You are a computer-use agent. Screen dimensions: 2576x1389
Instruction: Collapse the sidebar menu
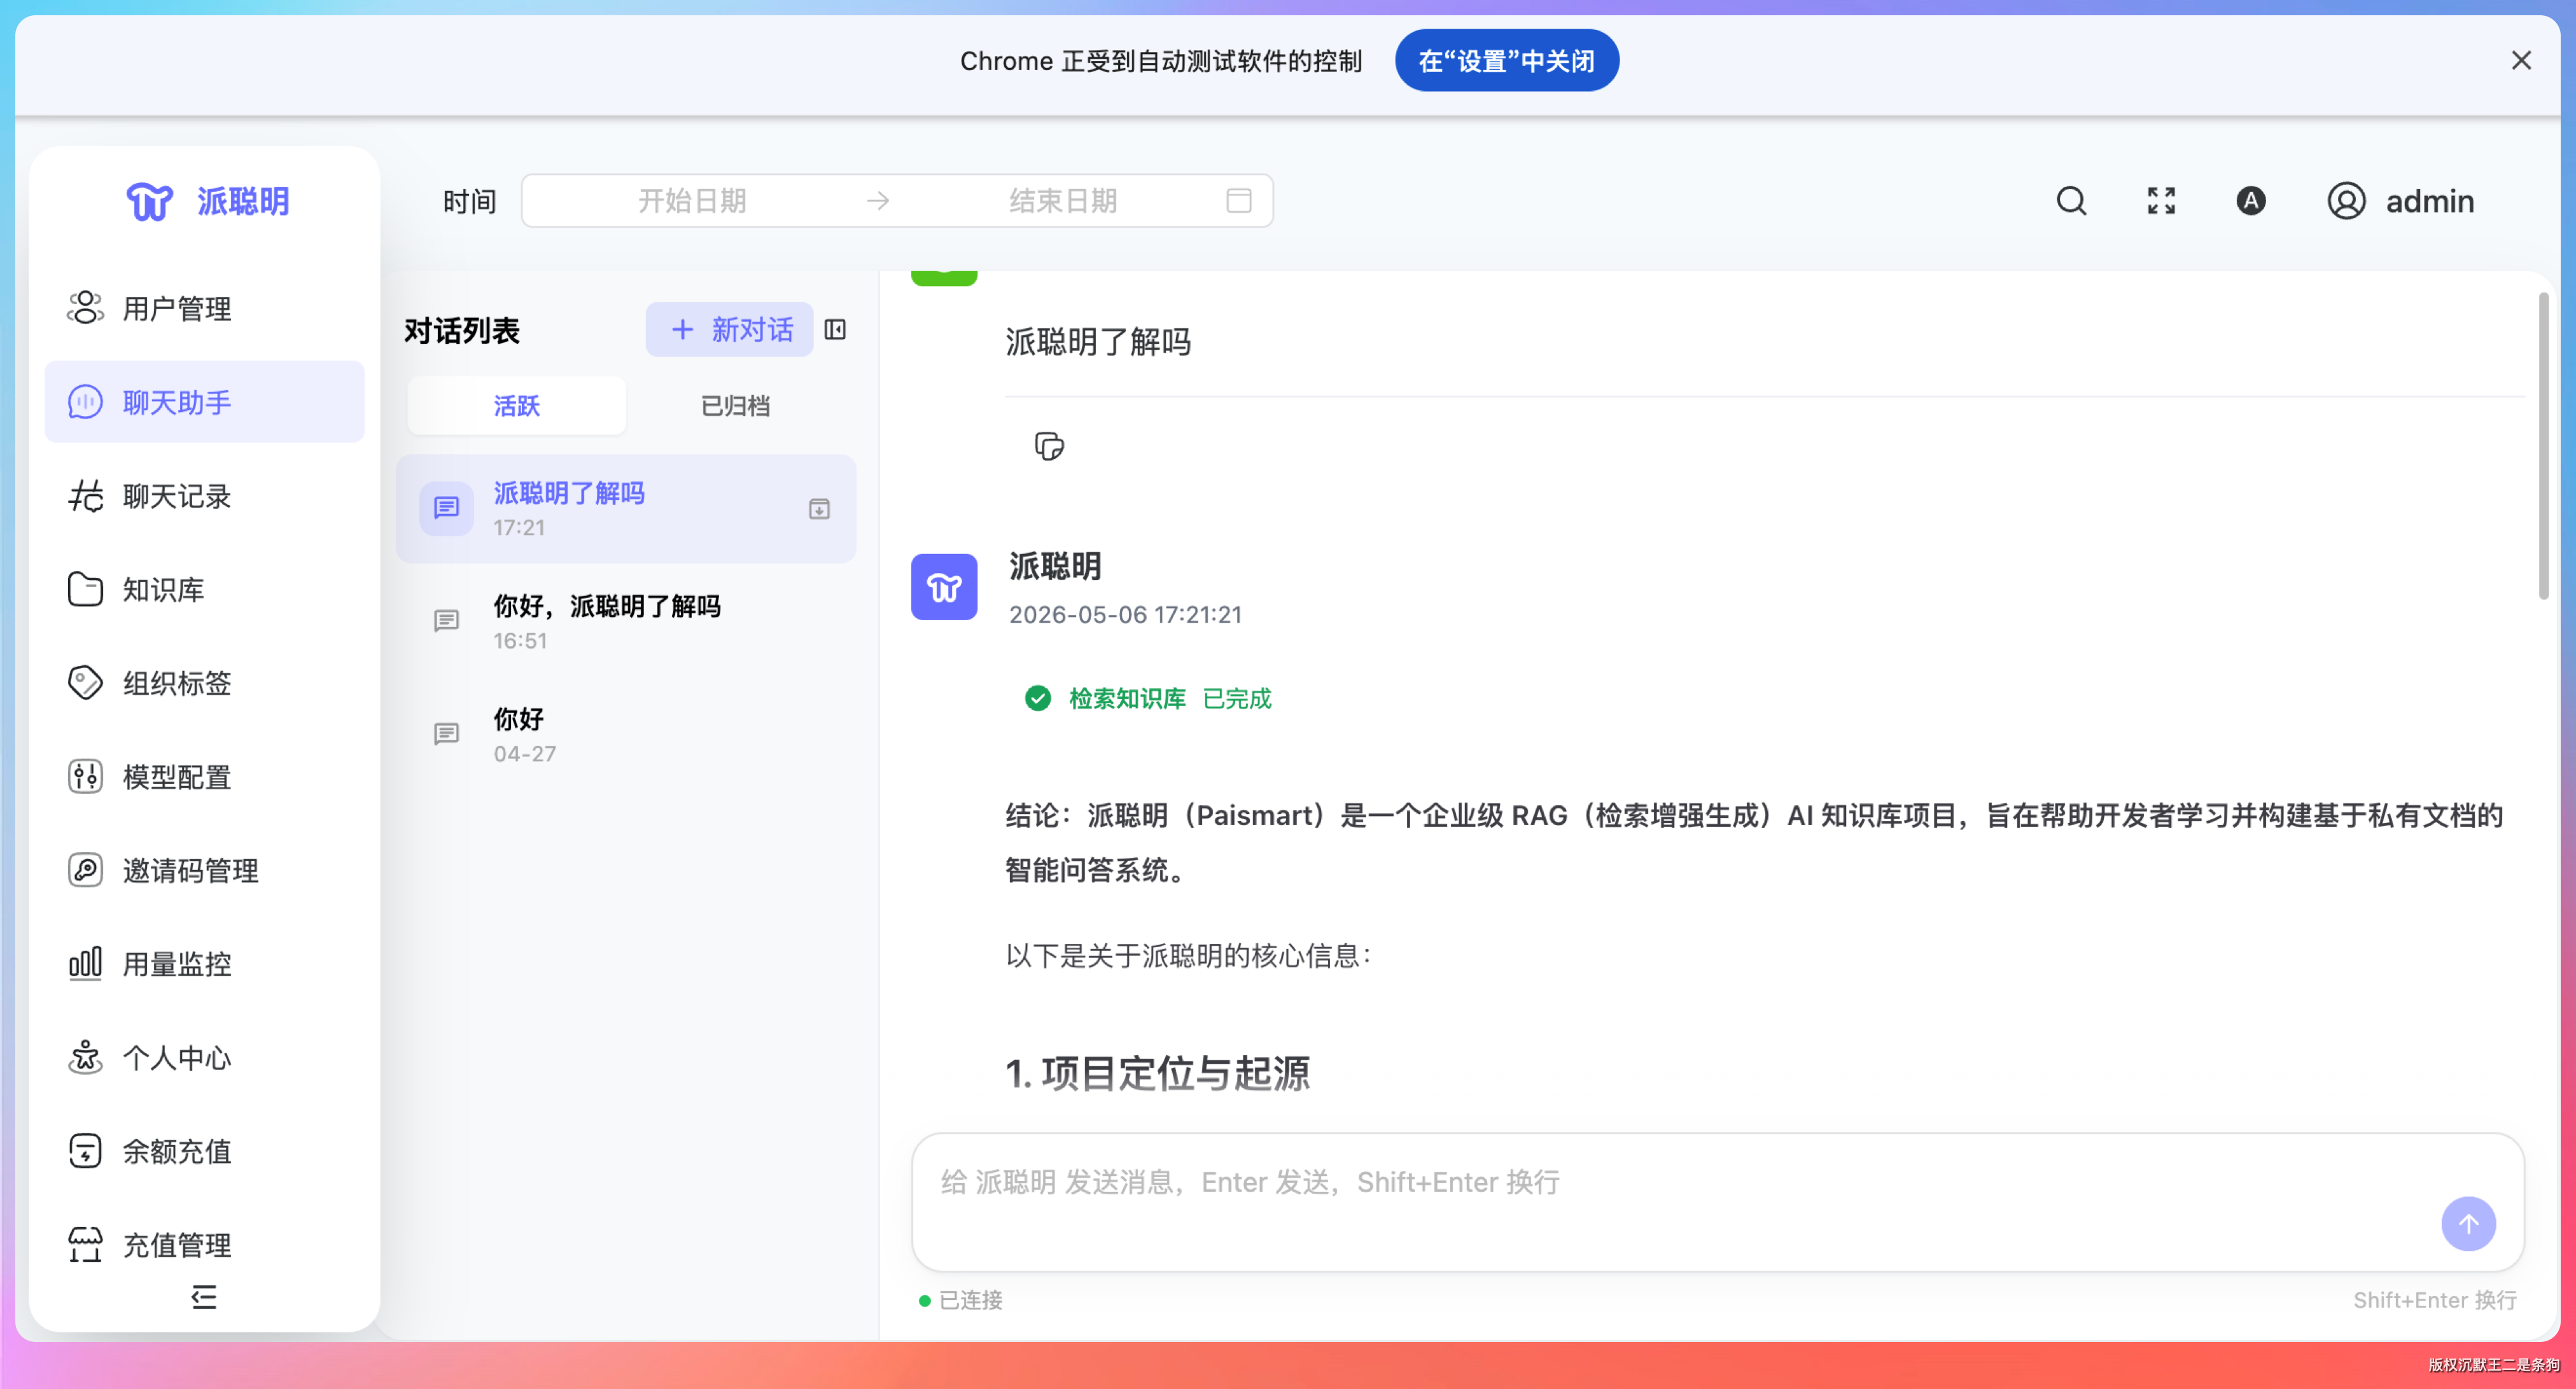click(x=204, y=1297)
